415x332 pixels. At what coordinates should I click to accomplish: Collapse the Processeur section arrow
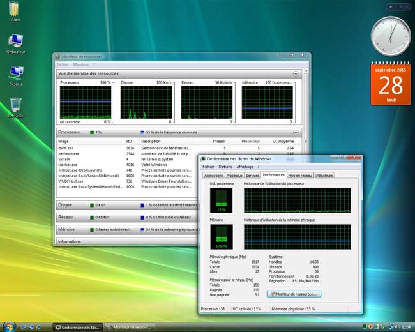[x=296, y=132]
